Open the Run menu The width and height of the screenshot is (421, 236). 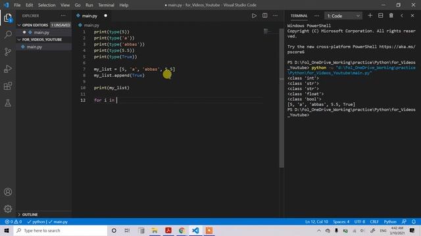pyautogui.click(x=89, y=5)
